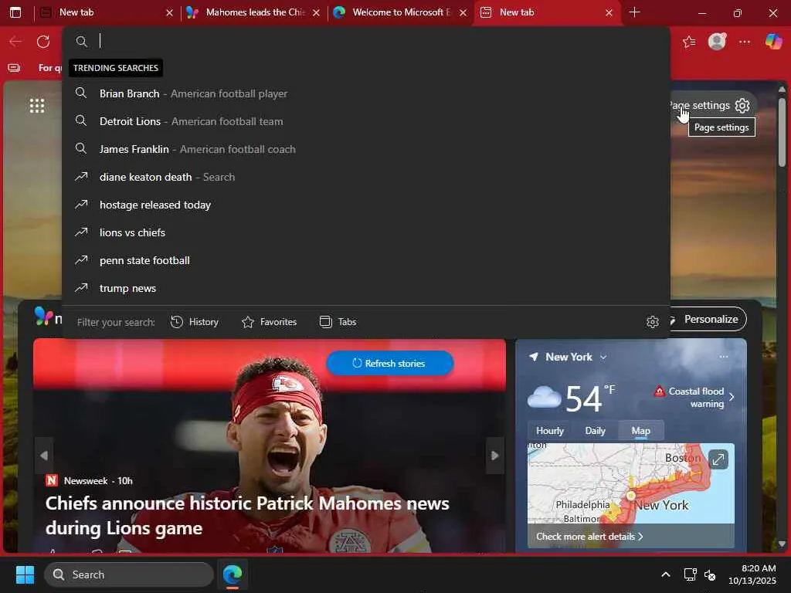Click the 54 °F temperature reading
Screen dimensions: 791x593
coord(590,398)
